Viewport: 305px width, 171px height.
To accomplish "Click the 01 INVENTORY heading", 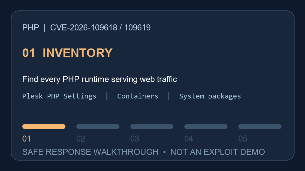I will pyautogui.click(x=67, y=53).
